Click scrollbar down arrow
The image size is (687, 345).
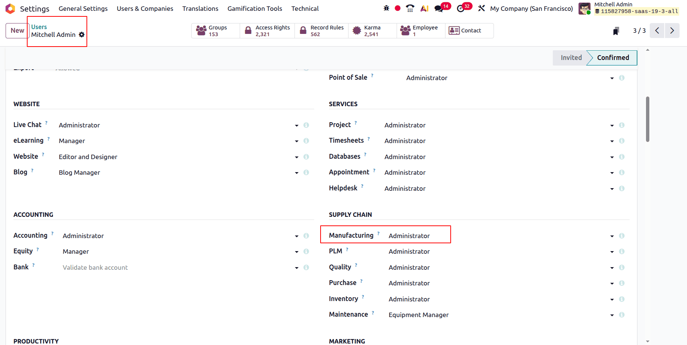point(648,341)
